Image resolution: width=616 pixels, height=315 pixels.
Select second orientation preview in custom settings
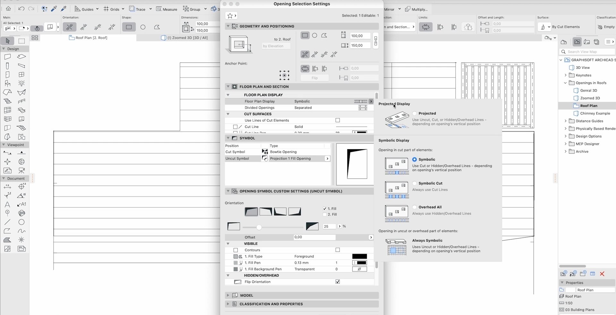click(x=266, y=212)
